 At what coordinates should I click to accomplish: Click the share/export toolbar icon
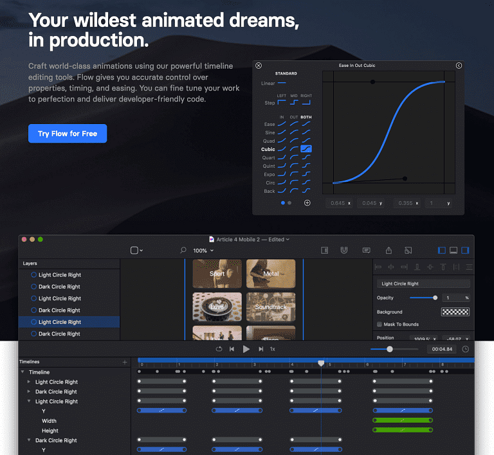(389, 250)
